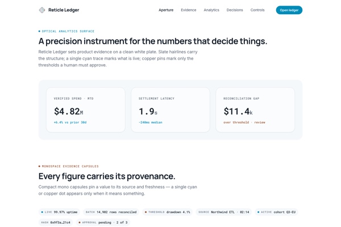Click the HASH 0x9f3a capsule
The height and width of the screenshot is (227, 341).
(56, 222)
